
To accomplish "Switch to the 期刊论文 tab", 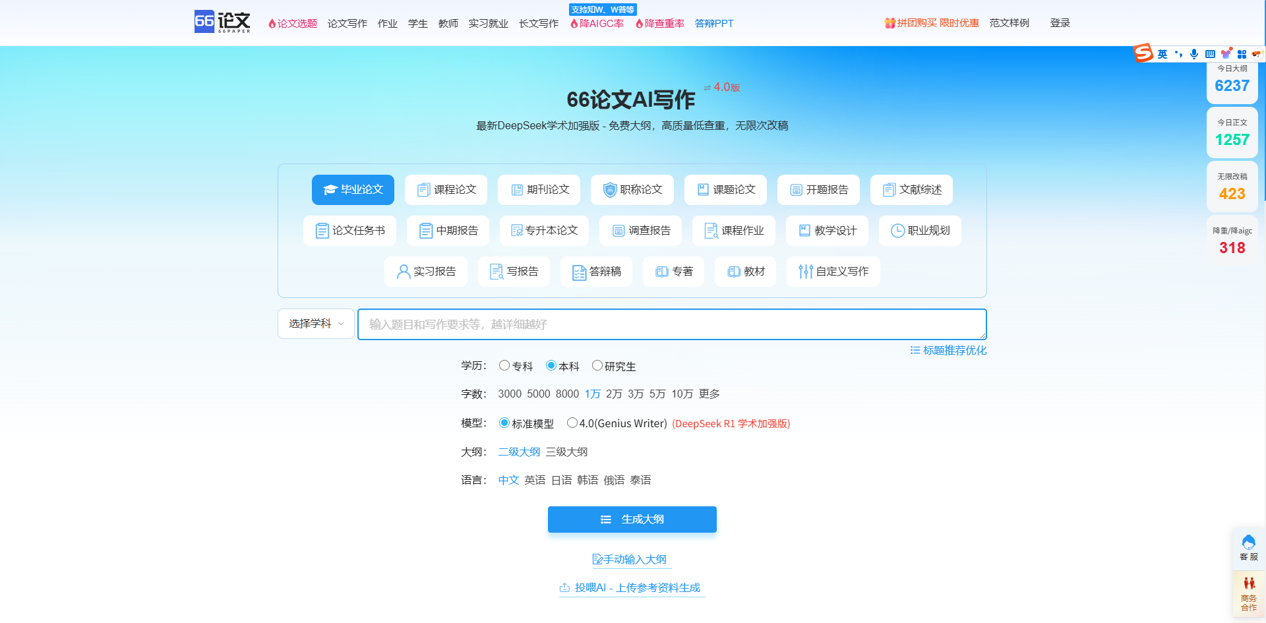I will pos(539,190).
